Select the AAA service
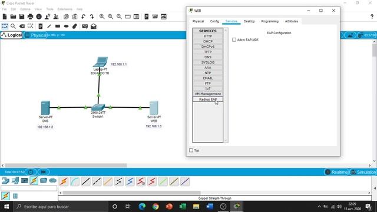The image size is (377, 212). pyautogui.click(x=208, y=68)
